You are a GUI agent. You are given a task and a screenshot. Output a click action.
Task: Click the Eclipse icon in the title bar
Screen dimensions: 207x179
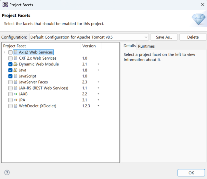[x=5, y=5]
